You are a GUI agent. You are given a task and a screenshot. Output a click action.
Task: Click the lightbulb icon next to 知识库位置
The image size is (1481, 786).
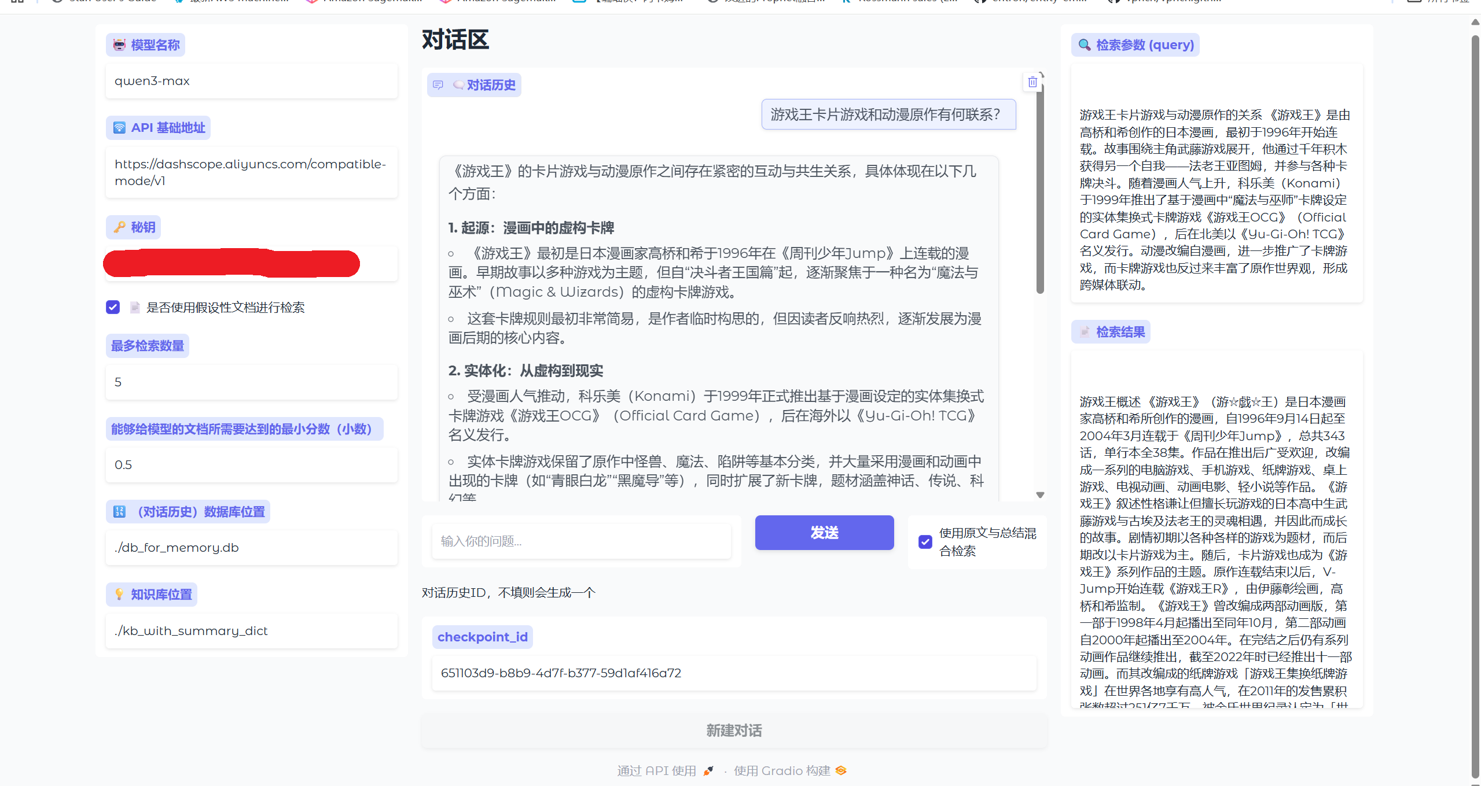pos(119,594)
